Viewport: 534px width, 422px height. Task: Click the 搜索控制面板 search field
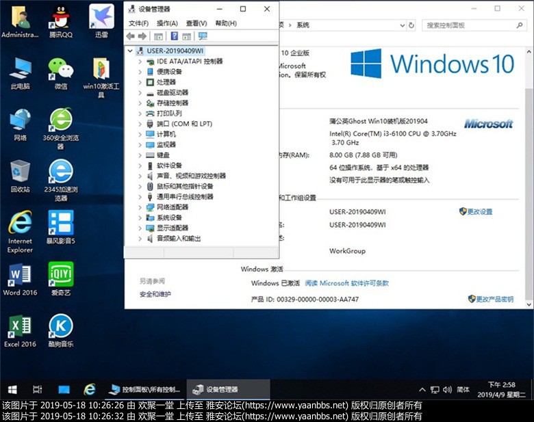pos(474,25)
